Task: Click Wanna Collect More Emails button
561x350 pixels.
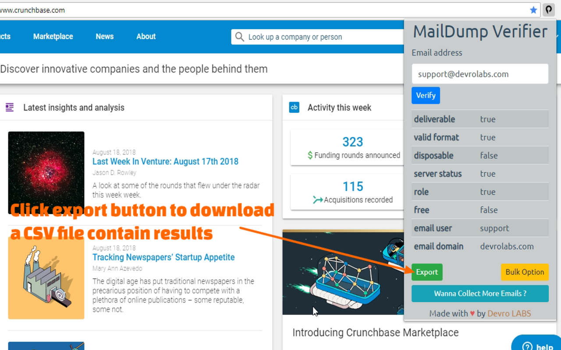Action: click(x=480, y=294)
